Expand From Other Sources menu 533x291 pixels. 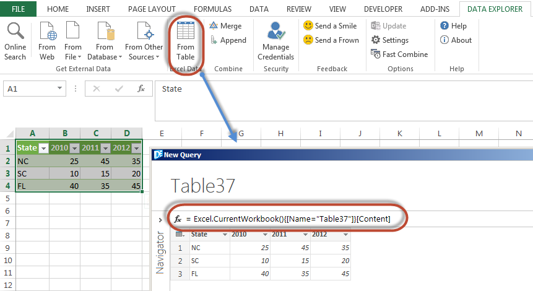point(144,41)
